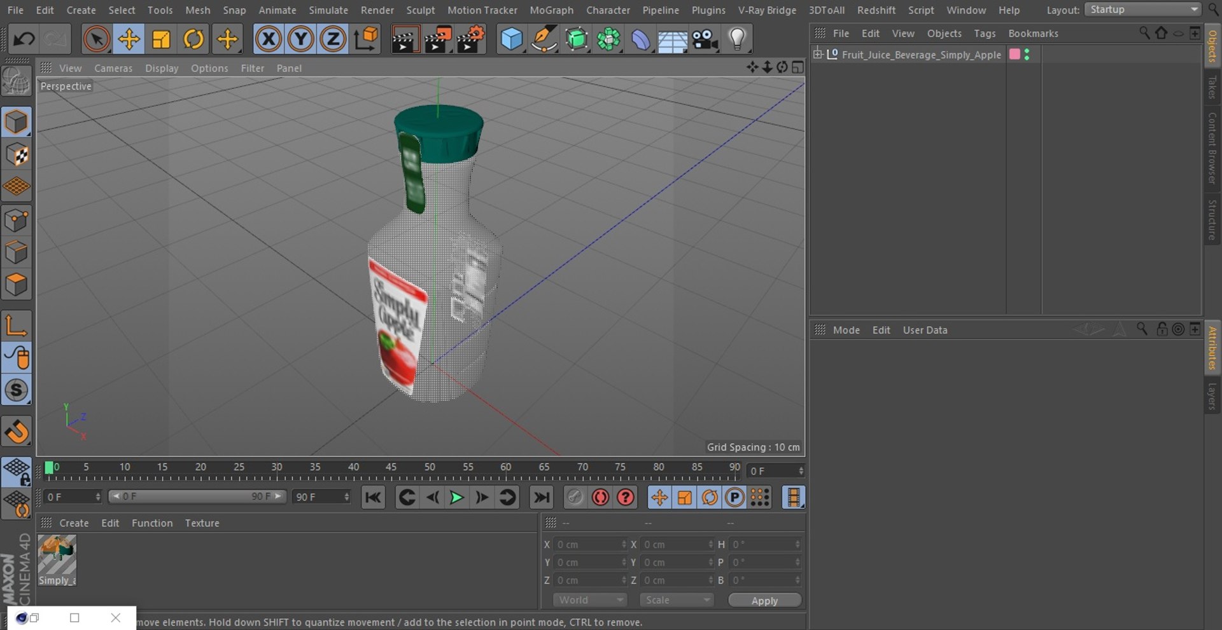Open Material Manager Texture menu
The image size is (1222, 630).
tap(202, 523)
